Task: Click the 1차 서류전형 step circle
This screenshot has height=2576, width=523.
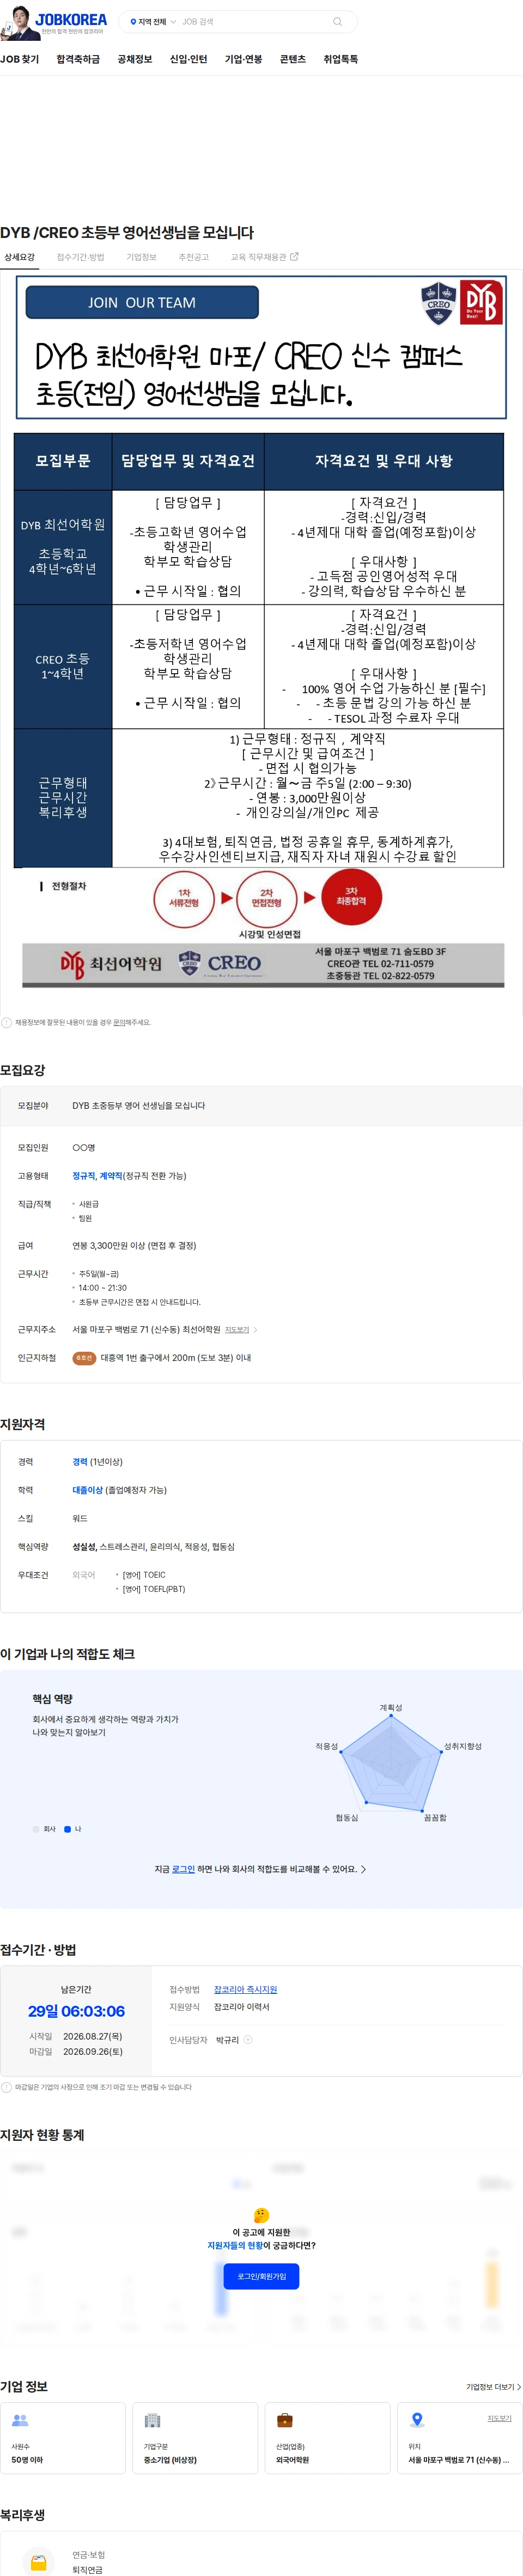Action: pos(184,897)
